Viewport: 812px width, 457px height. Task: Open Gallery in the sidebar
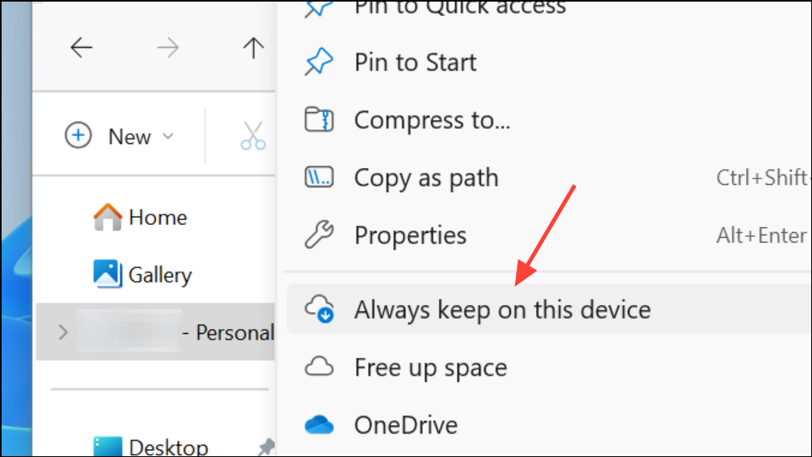pyautogui.click(x=142, y=274)
